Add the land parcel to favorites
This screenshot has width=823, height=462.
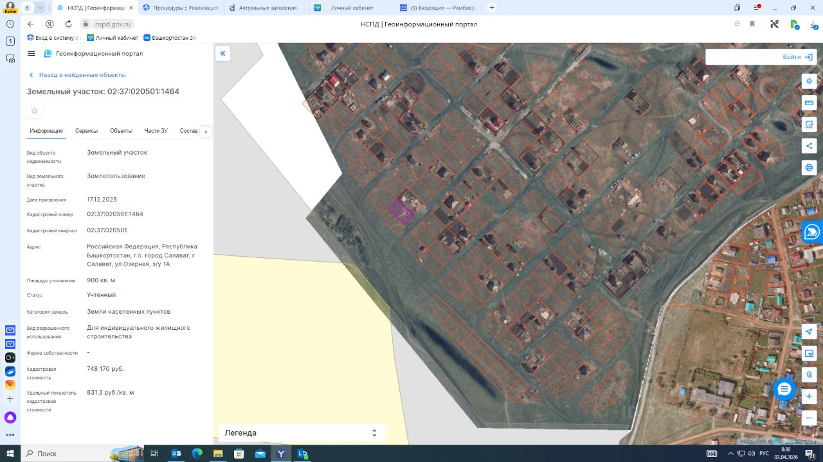(35, 110)
